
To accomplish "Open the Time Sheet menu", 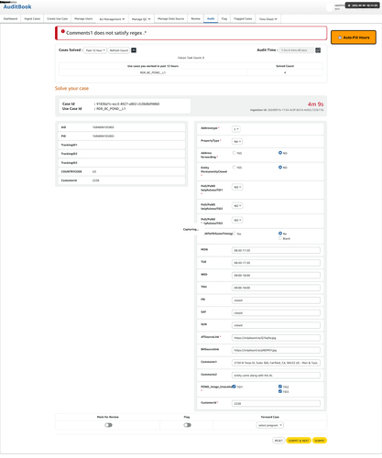I will click(x=268, y=19).
